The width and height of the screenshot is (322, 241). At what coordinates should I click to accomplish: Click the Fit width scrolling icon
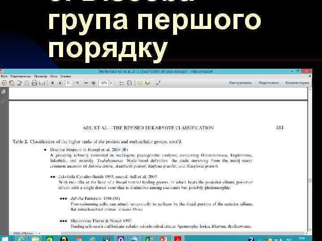point(122,83)
